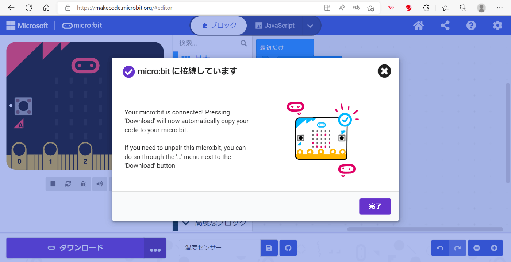Expand the language dropdown arrow next to JavaScript
Viewport: 511px width, 262px height.
310,26
